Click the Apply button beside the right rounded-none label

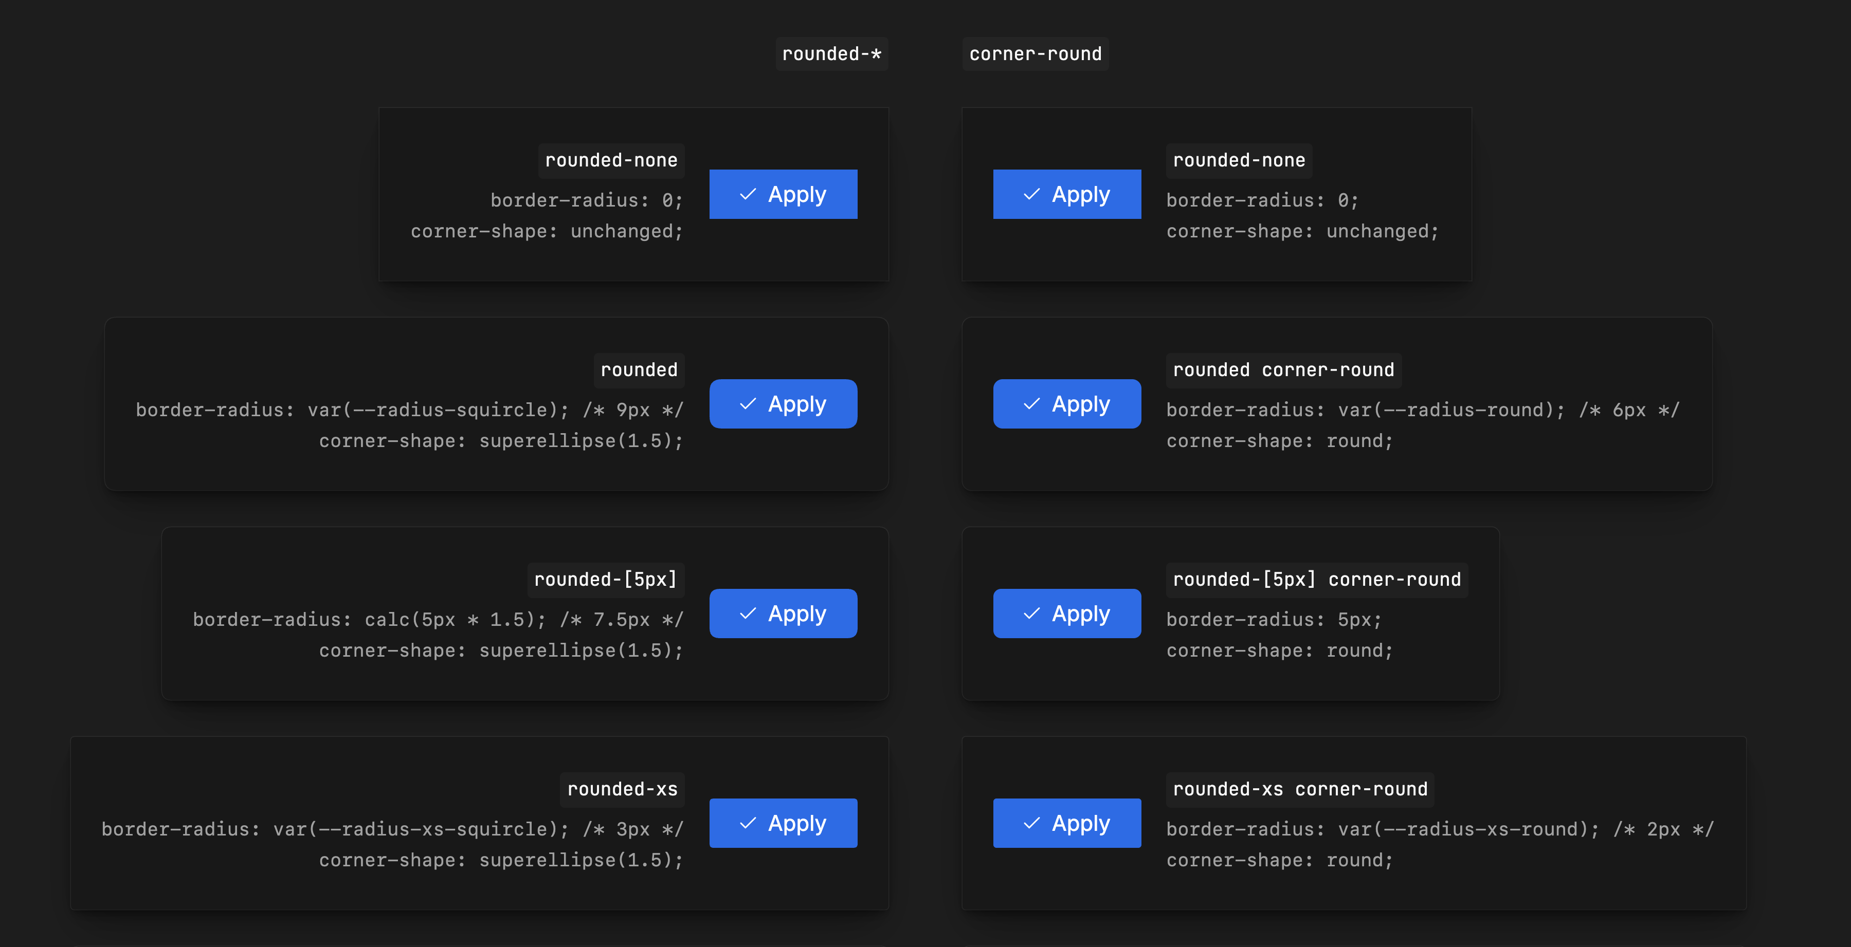[x=1067, y=194]
